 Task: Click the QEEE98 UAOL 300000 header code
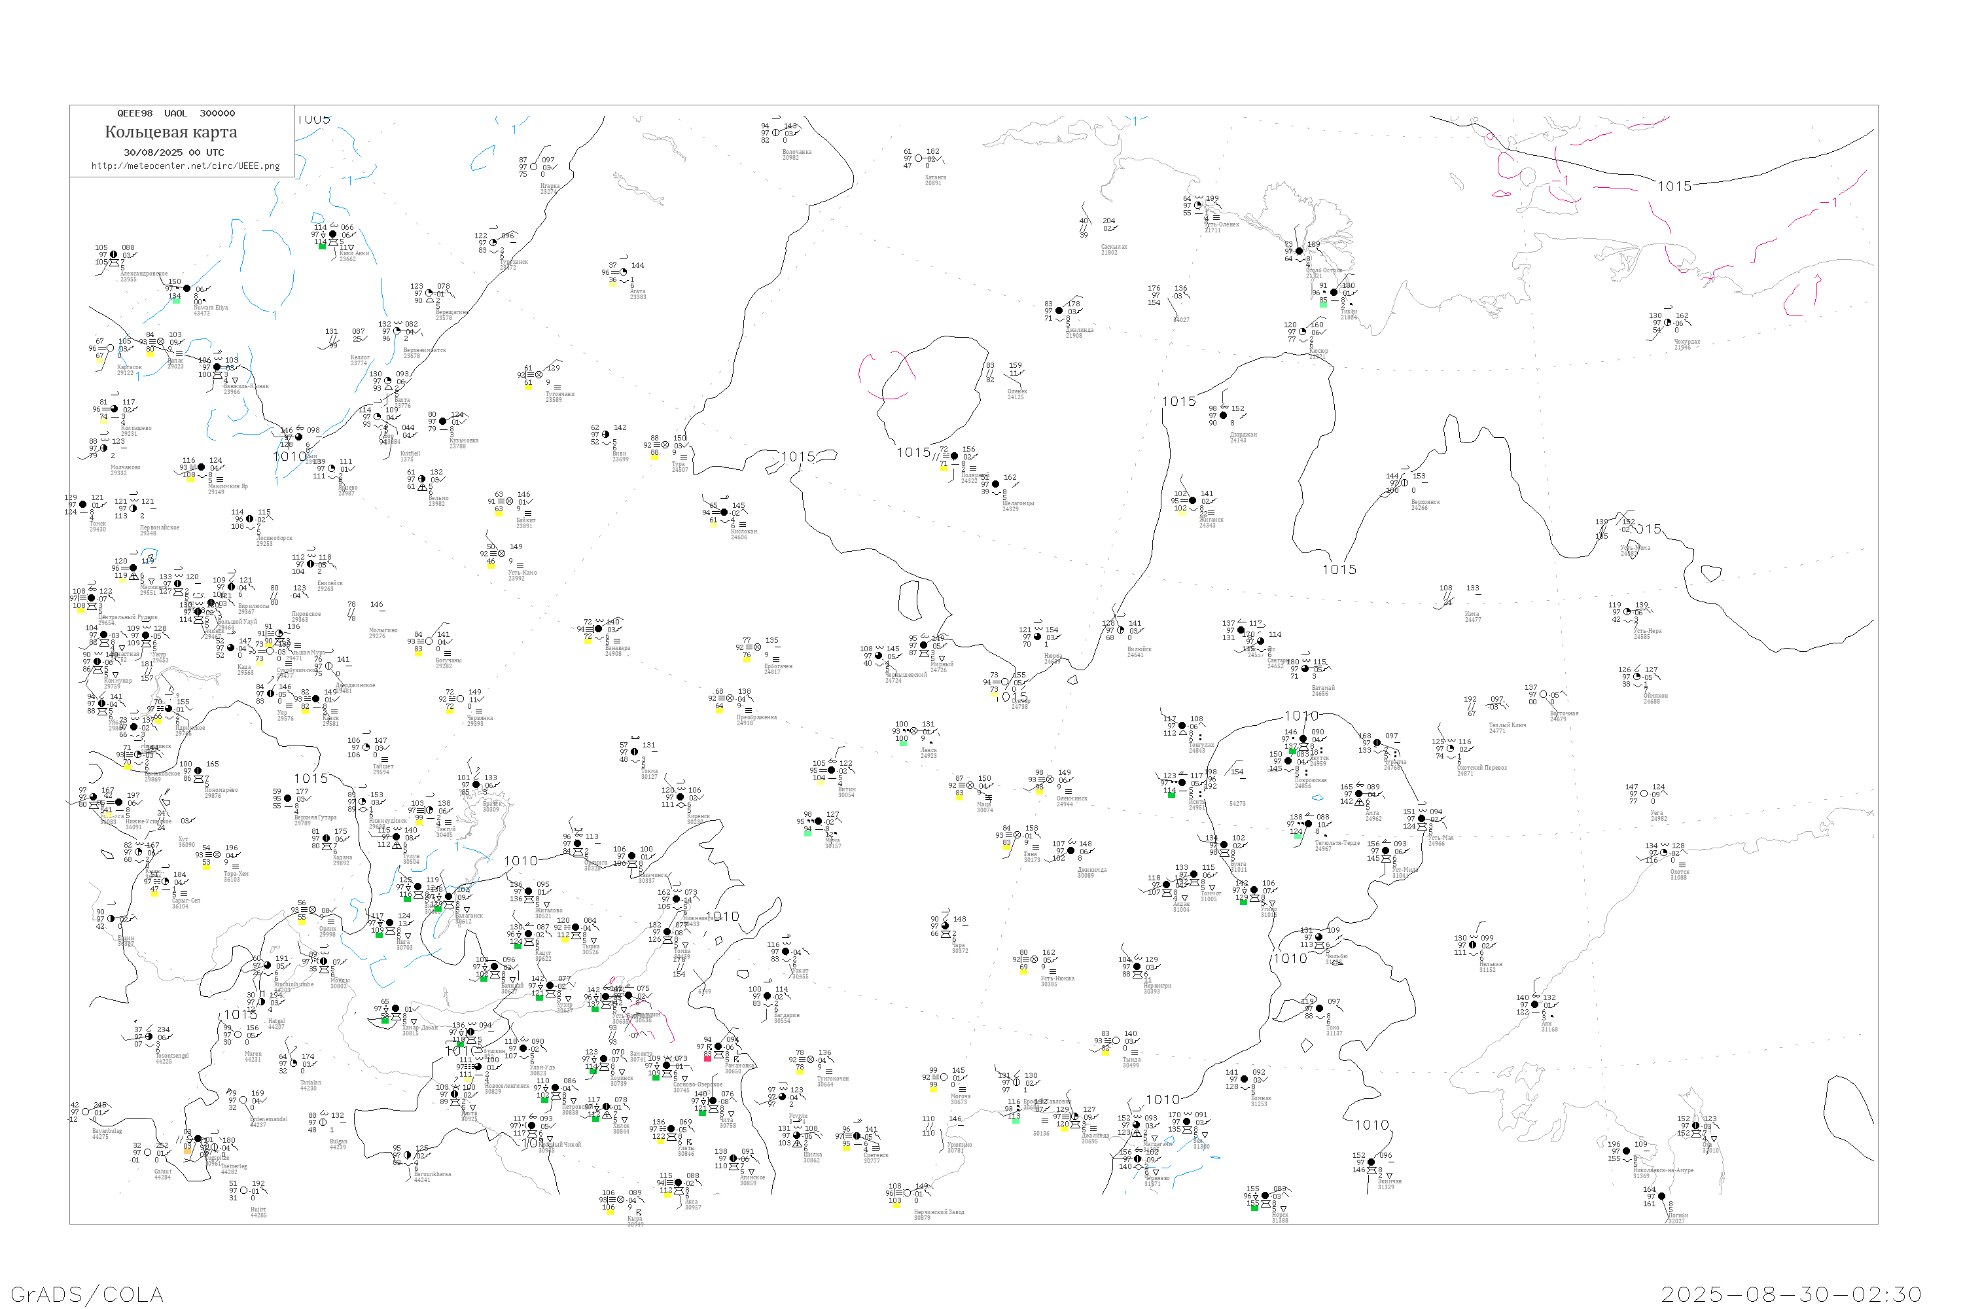pos(175,113)
